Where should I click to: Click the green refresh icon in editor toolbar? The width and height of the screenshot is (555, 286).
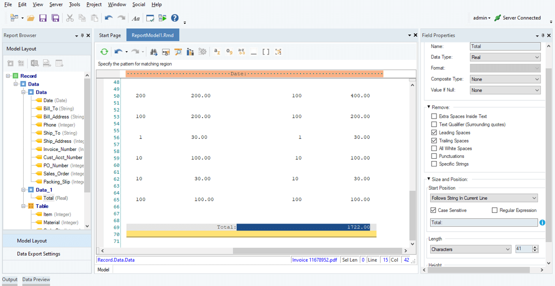(104, 52)
